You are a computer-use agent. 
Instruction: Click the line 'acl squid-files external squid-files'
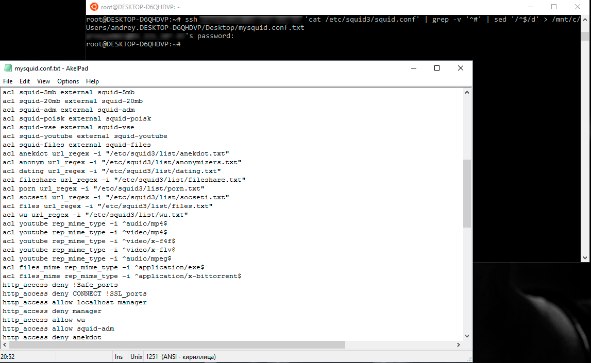pos(76,145)
